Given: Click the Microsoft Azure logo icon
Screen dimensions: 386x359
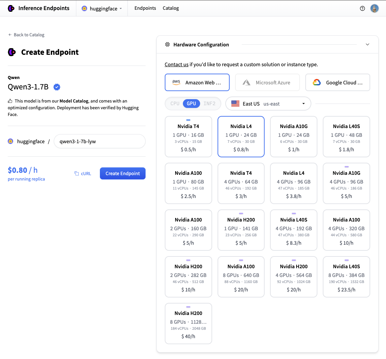Looking at the screenshot, I should (x=246, y=82).
